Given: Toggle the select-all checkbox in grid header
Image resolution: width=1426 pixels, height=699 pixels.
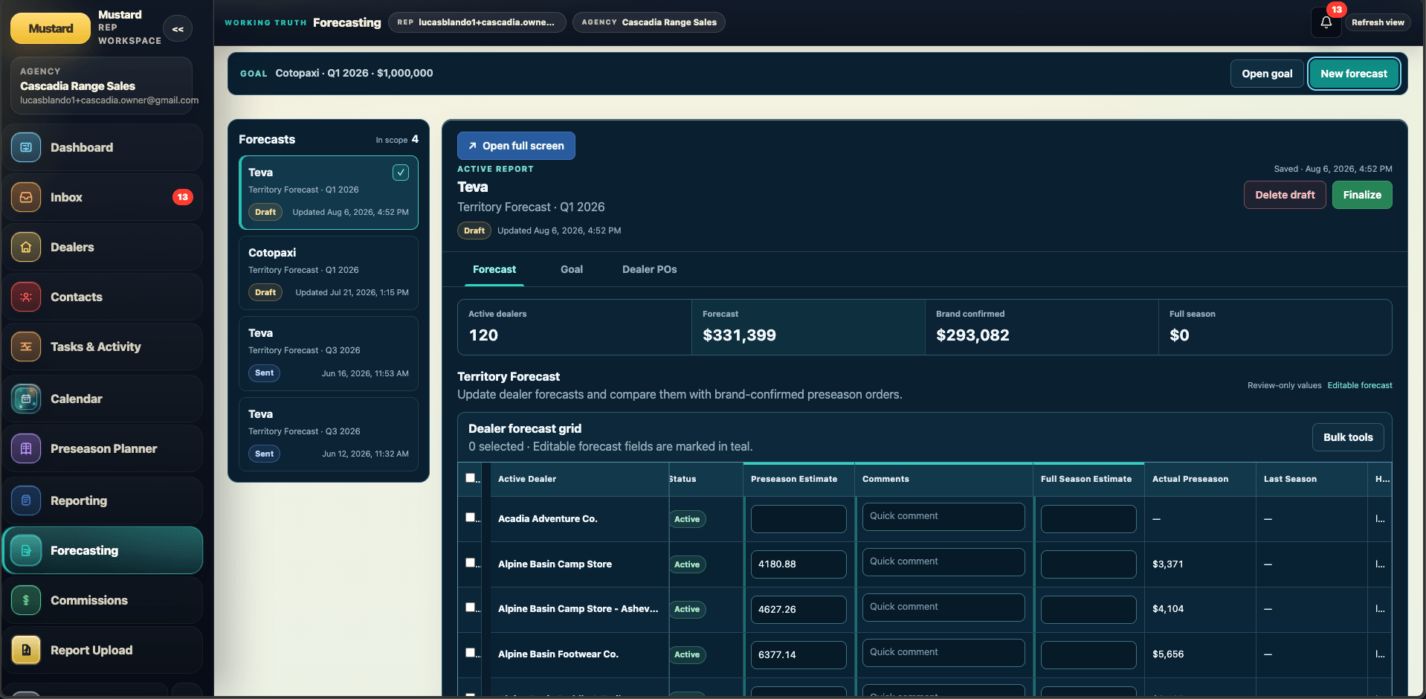Looking at the screenshot, I should coord(470,478).
